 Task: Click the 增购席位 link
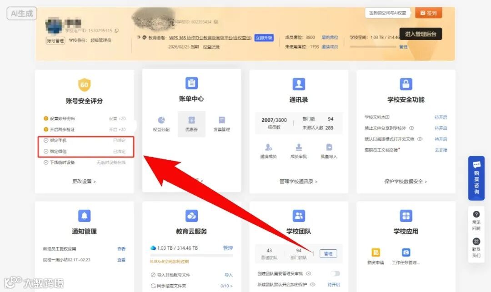330,38
